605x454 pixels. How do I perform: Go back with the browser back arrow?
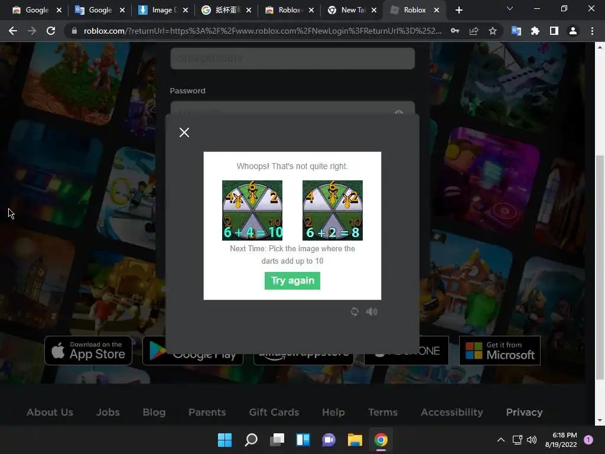click(13, 31)
